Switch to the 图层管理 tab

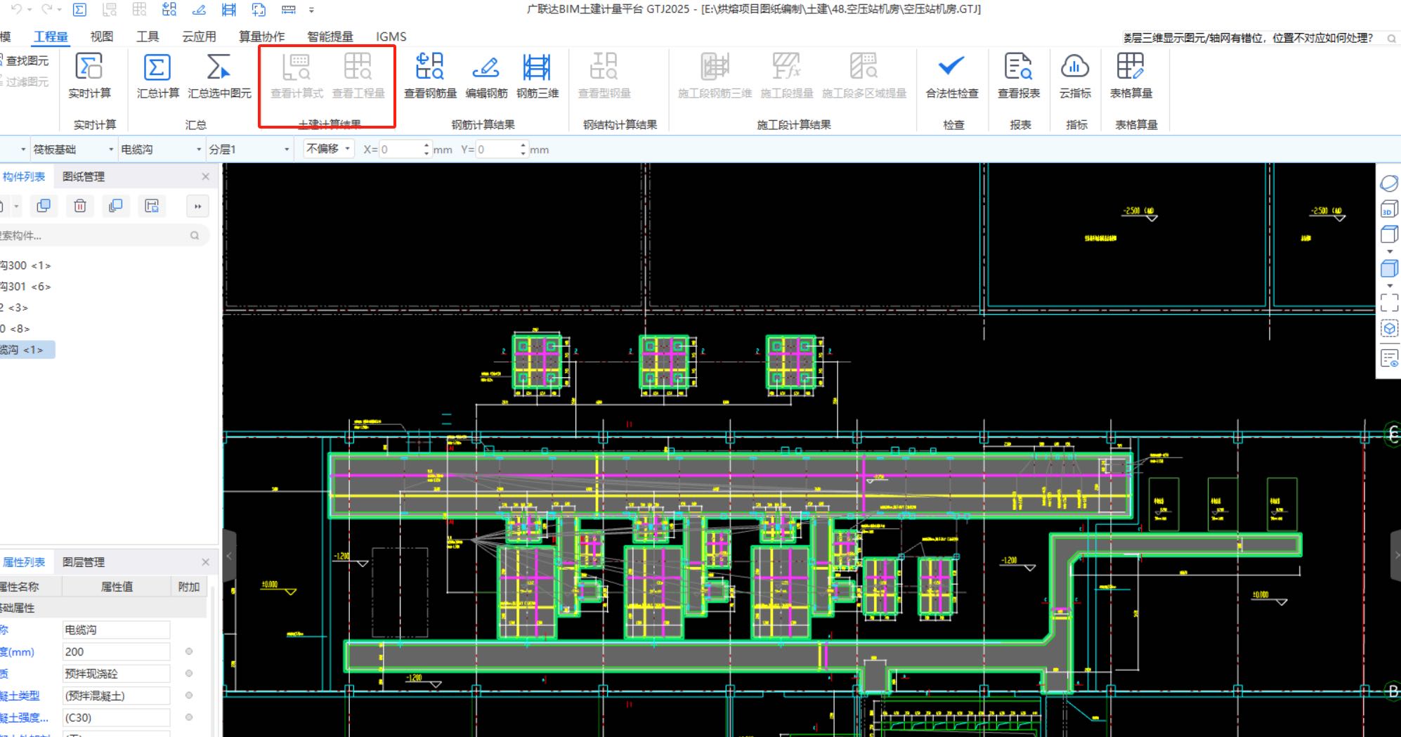(84, 562)
